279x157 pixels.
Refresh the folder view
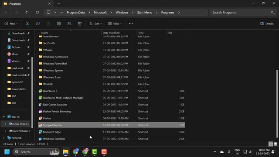(37, 12)
